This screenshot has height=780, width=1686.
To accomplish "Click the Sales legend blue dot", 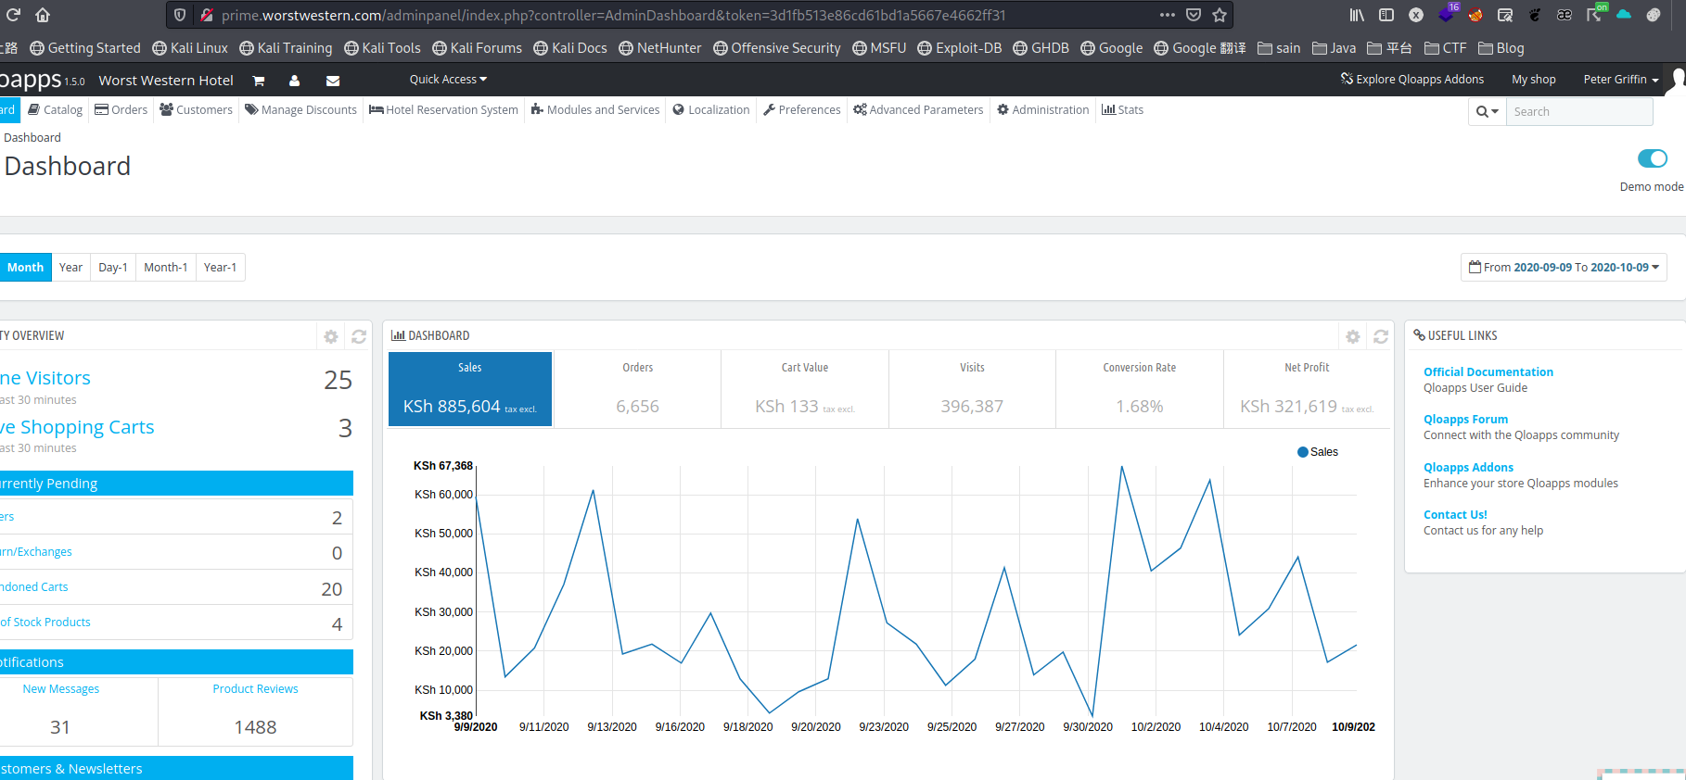I will (x=1303, y=452).
